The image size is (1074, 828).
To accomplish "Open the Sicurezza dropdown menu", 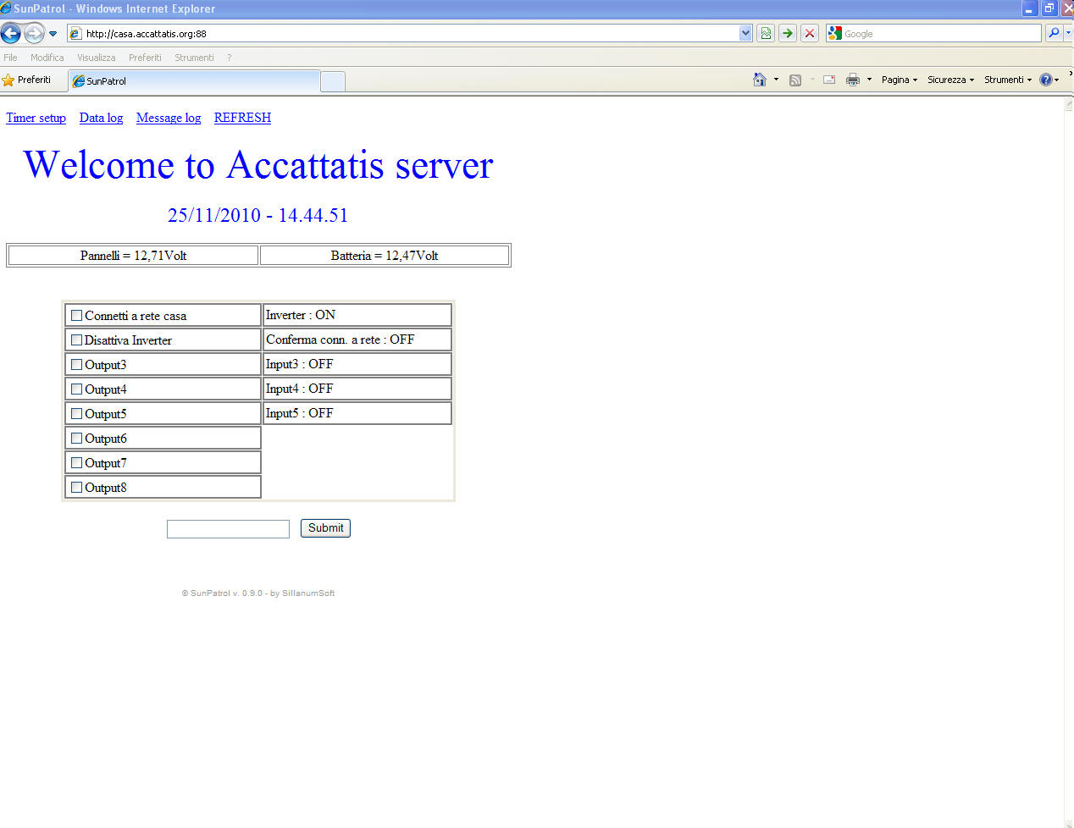I will pos(950,80).
